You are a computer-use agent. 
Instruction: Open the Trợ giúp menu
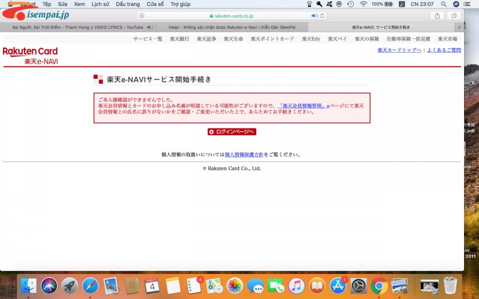pos(181,4)
